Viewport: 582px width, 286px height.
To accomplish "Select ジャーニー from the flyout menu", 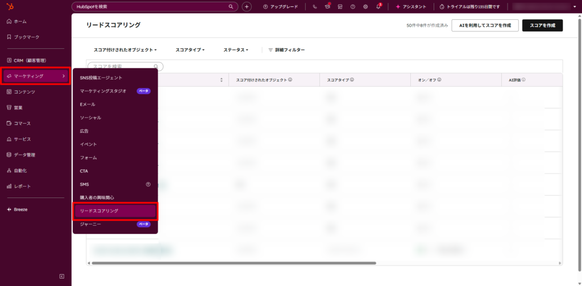I will (x=90, y=224).
